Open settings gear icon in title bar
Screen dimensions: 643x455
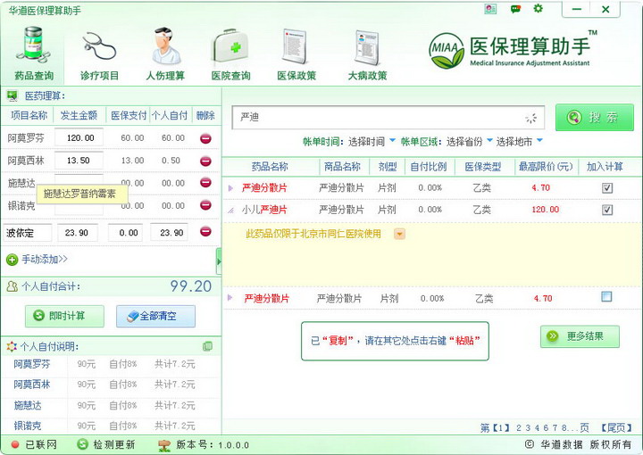(538, 8)
